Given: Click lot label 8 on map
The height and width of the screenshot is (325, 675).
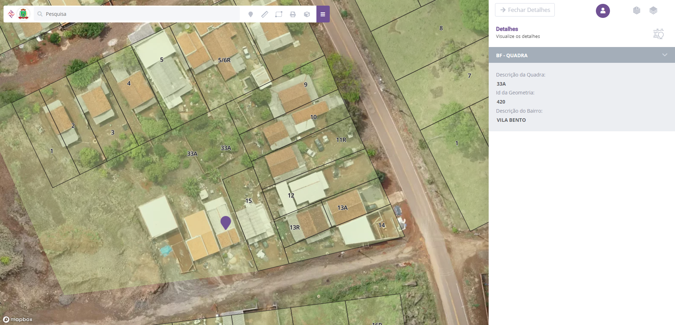Looking at the screenshot, I should click(441, 28).
